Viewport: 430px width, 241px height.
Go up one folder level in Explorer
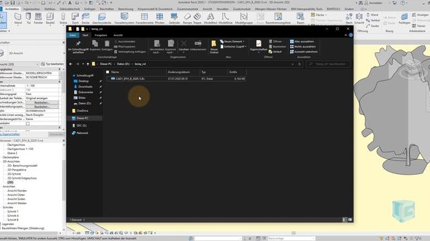pos(88,64)
